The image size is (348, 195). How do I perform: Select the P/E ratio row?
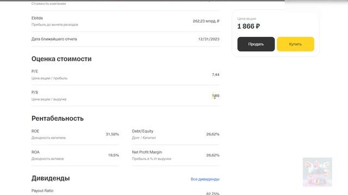[x=126, y=75]
